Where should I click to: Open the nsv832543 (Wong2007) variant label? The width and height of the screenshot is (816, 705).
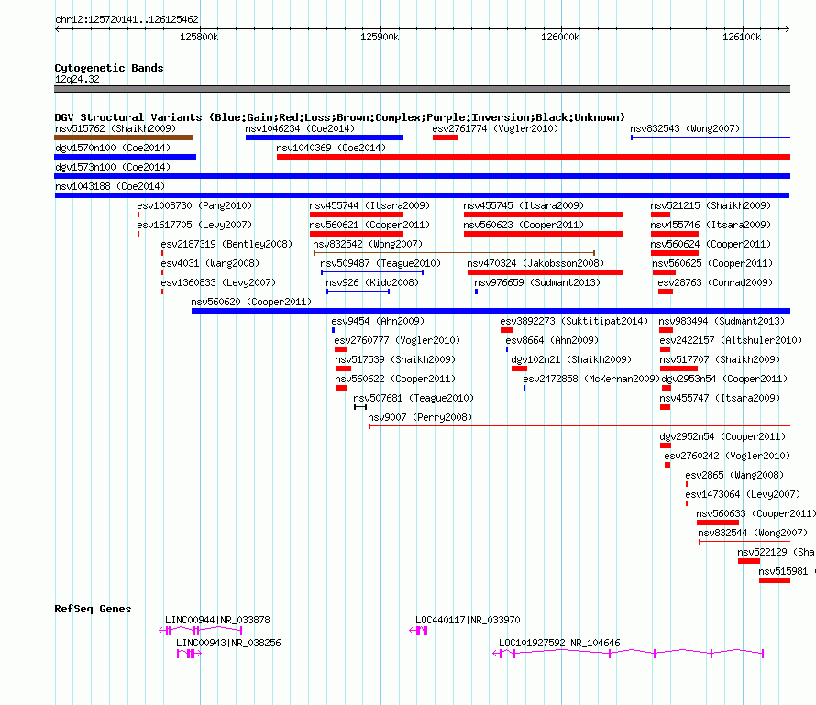[x=685, y=128]
